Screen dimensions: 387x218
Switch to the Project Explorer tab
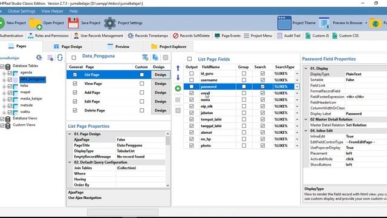tap(169, 47)
